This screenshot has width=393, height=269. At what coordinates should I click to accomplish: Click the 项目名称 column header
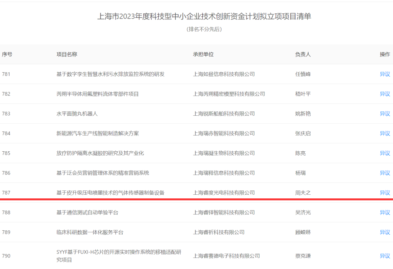click(66, 54)
